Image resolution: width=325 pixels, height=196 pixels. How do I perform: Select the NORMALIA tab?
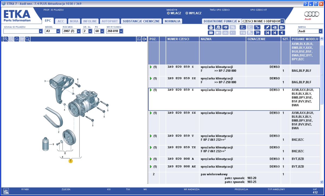pos(172,21)
